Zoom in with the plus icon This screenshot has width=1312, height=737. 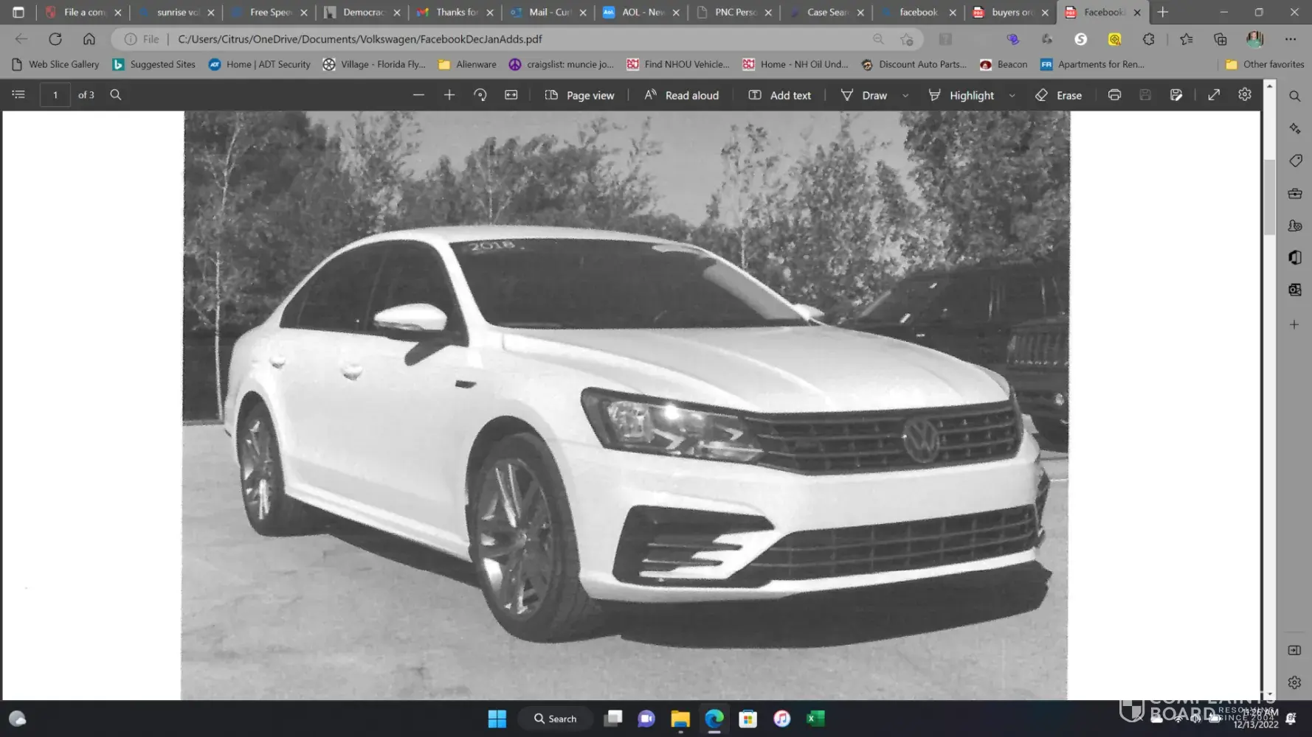(449, 95)
